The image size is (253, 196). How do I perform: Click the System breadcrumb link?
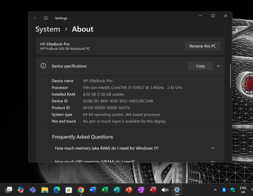pyautogui.click(x=48, y=29)
